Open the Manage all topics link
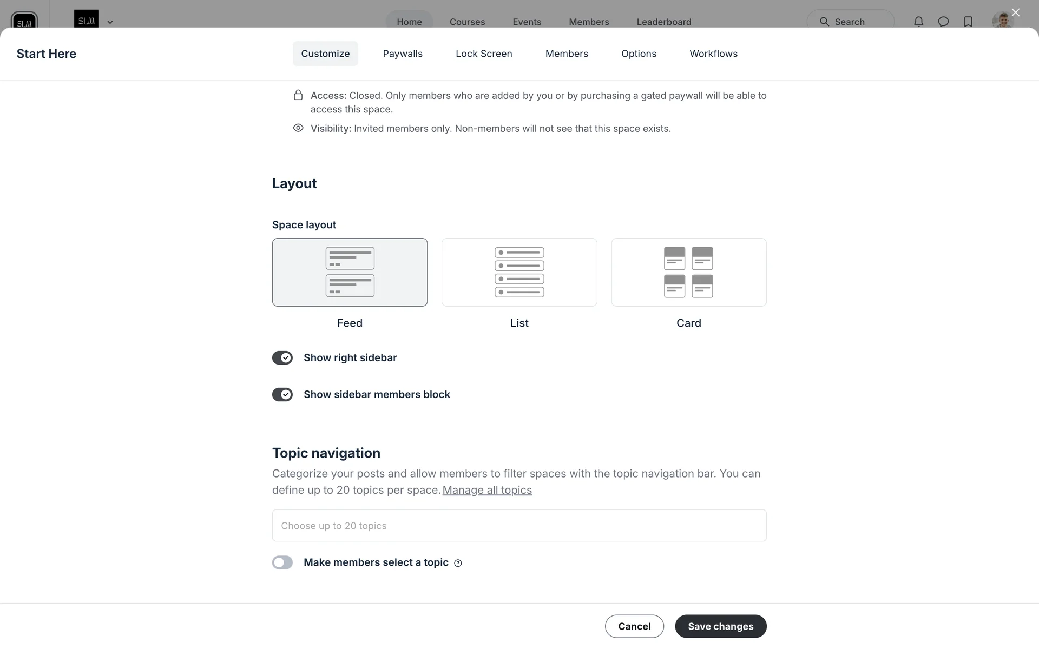Image resolution: width=1039 pixels, height=649 pixels. (487, 490)
